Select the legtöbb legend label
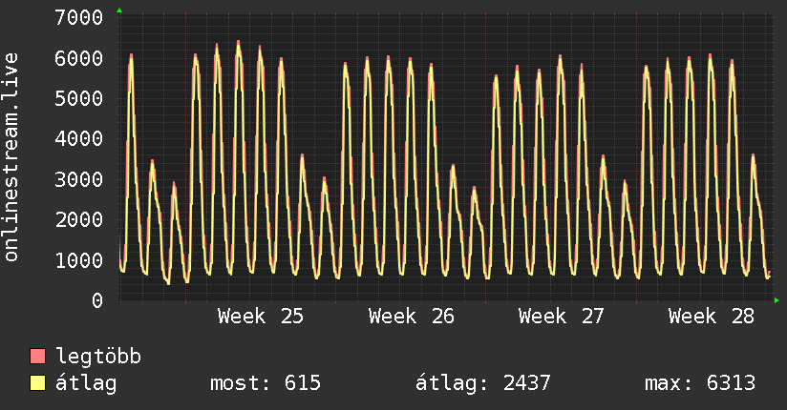This screenshot has width=787, height=410. [x=98, y=356]
